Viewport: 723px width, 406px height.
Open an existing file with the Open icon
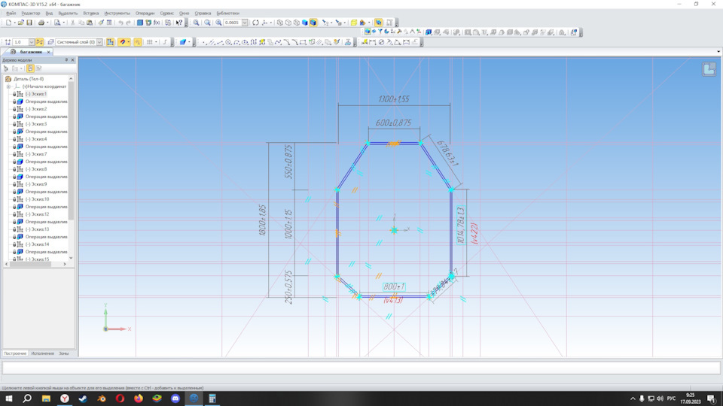[20, 23]
